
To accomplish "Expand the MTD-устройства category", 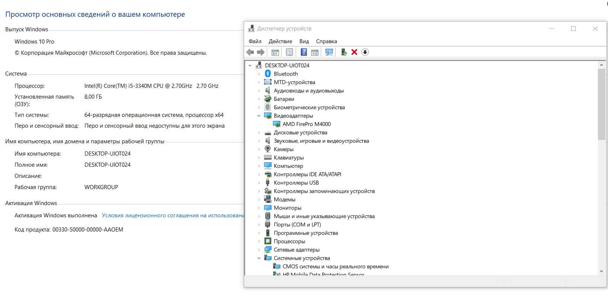I will (259, 82).
